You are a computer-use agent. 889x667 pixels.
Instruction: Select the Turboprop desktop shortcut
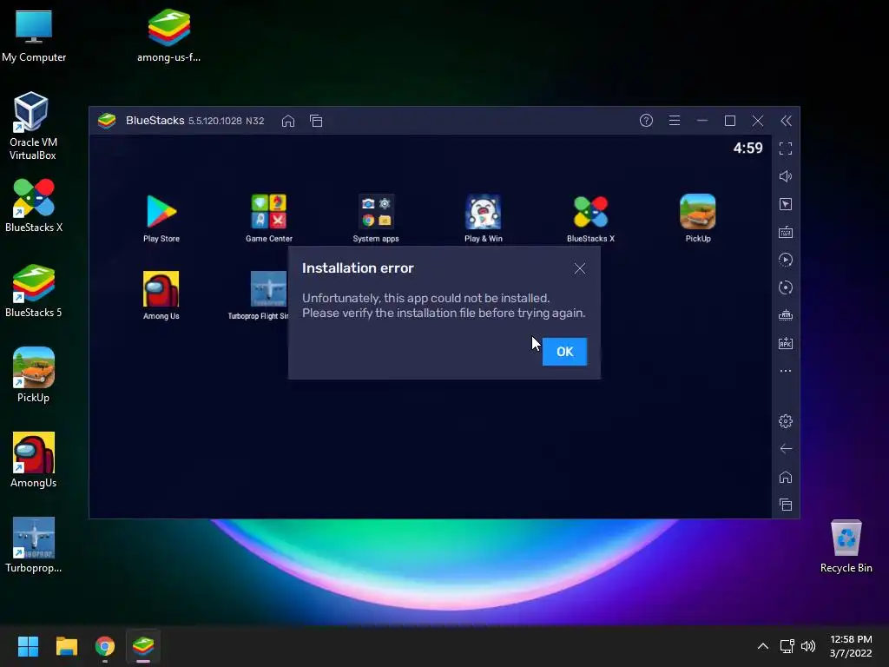click(x=34, y=545)
